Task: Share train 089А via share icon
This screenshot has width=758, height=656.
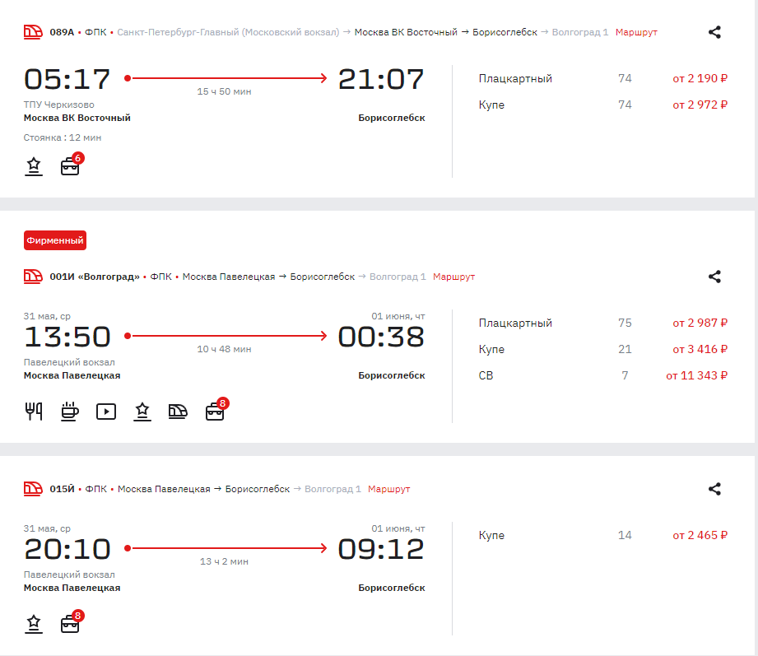Action: [x=714, y=32]
